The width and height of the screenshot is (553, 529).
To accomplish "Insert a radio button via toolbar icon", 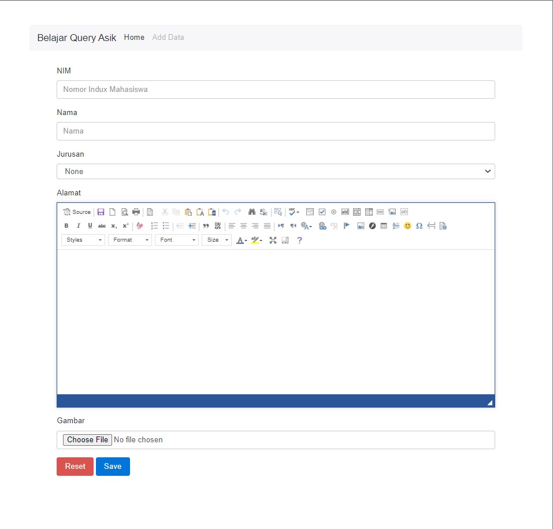I will [x=333, y=212].
